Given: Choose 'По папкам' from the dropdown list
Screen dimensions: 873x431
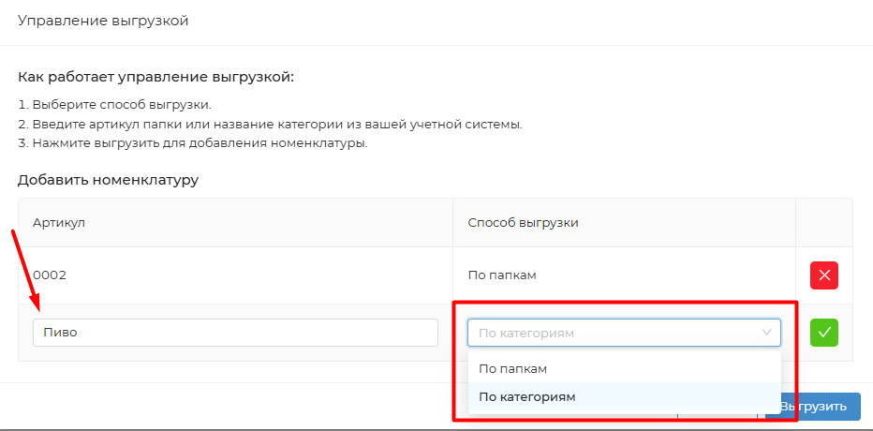Looking at the screenshot, I should click(x=512, y=369).
